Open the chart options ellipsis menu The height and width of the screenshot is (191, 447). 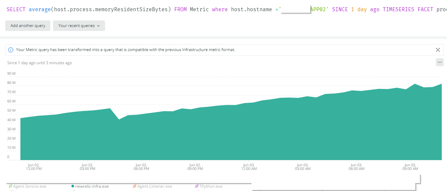click(x=440, y=62)
